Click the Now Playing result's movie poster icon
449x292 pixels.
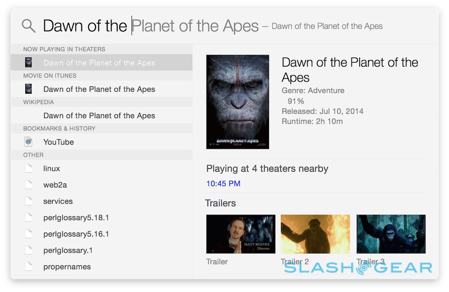click(x=28, y=62)
